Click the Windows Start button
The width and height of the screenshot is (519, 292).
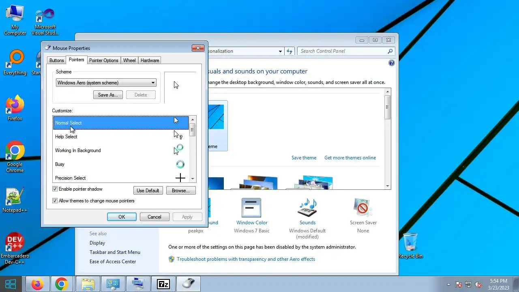click(11, 284)
